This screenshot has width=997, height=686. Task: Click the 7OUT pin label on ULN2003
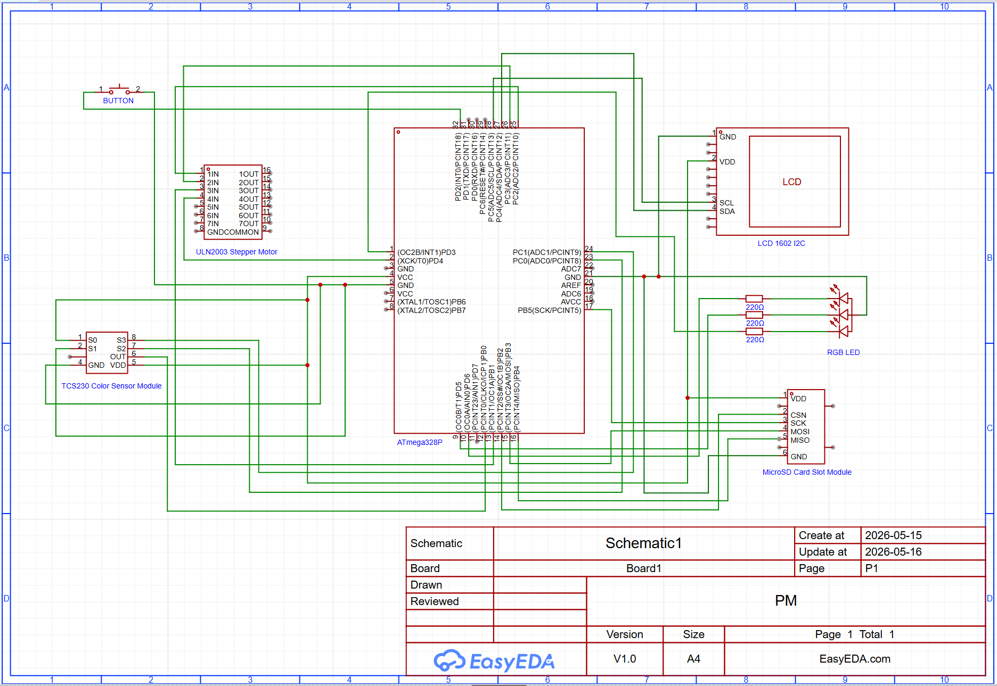tap(249, 224)
